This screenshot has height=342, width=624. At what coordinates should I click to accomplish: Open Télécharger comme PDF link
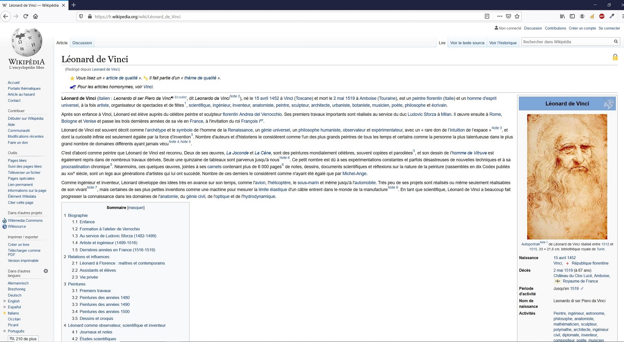click(x=24, y=252)
